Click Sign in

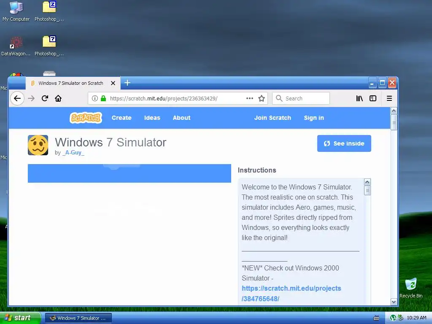pyautogui.click(x=314, y=118)
